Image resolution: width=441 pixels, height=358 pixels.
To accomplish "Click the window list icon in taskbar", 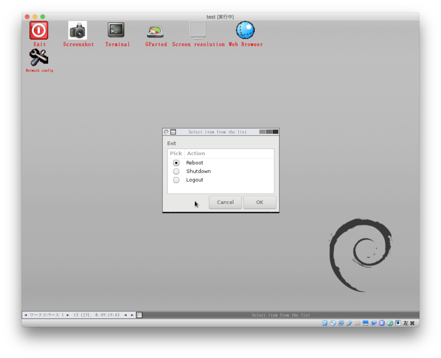I will coord(139,315).
